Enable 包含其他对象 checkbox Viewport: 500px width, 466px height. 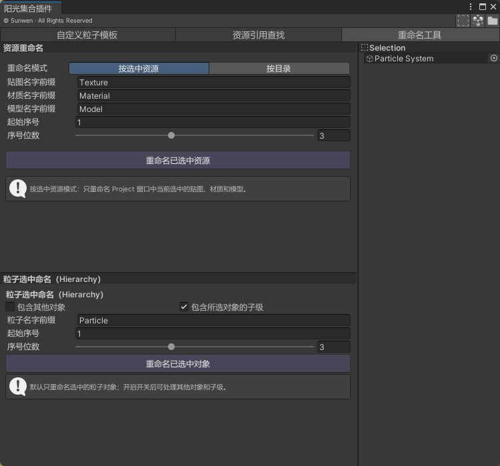(10, 307)
